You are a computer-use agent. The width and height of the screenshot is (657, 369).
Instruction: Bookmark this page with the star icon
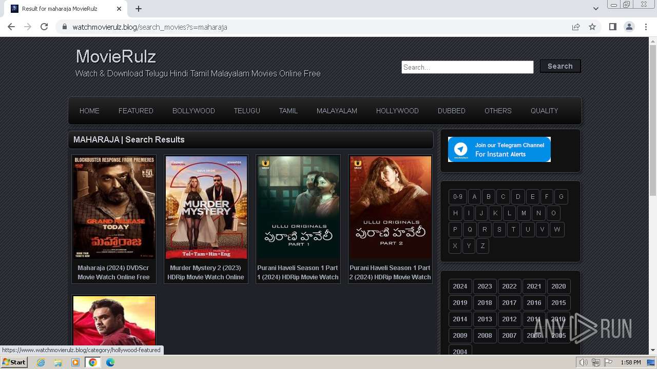[x=592, y=27]
